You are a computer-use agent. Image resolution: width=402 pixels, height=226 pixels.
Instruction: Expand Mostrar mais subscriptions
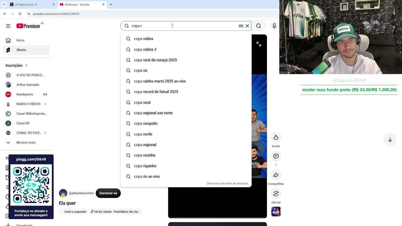coord(26,143)
